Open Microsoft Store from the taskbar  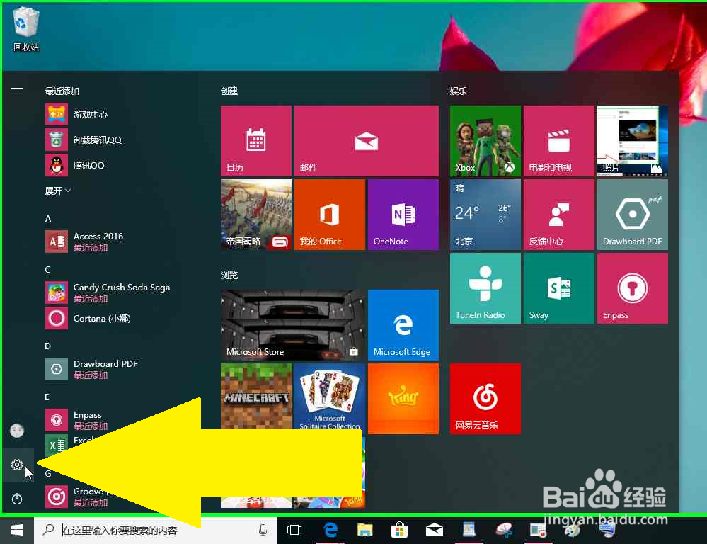pyautogui.click(x=399, y=530)
